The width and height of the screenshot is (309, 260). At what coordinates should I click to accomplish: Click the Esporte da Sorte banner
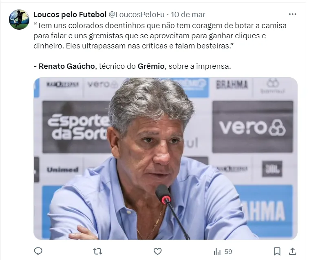click(77, 127)
